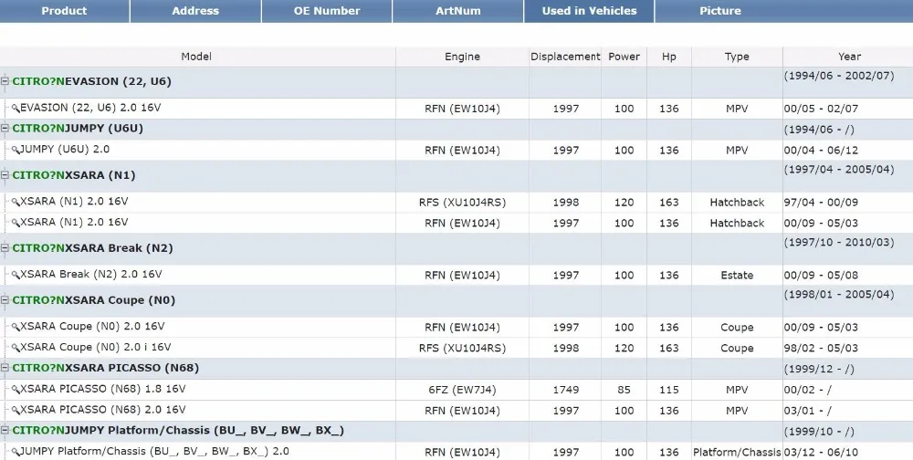
Task: Click the Displacement column header
Action: coord(565,57)
